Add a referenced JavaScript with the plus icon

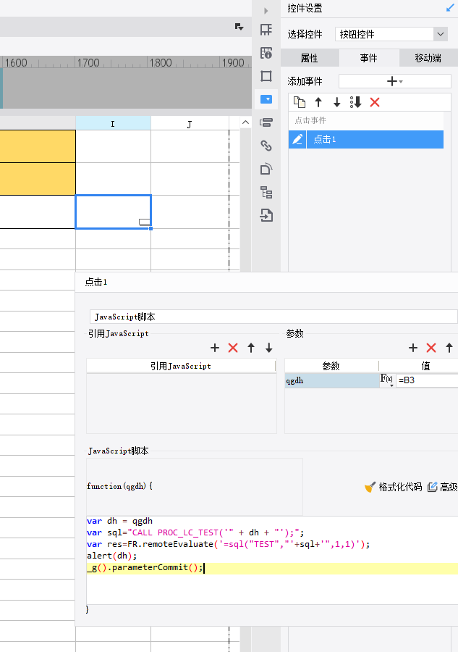(215, 348)
